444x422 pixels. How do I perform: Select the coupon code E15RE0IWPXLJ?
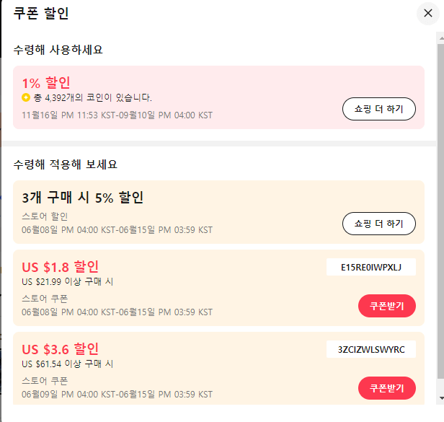click(371, 267)
